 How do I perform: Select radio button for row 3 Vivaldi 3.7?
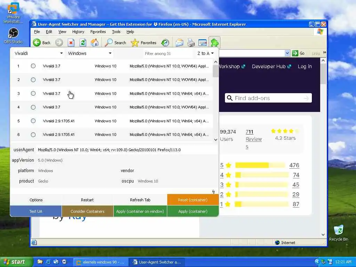[x=33, y=93]
